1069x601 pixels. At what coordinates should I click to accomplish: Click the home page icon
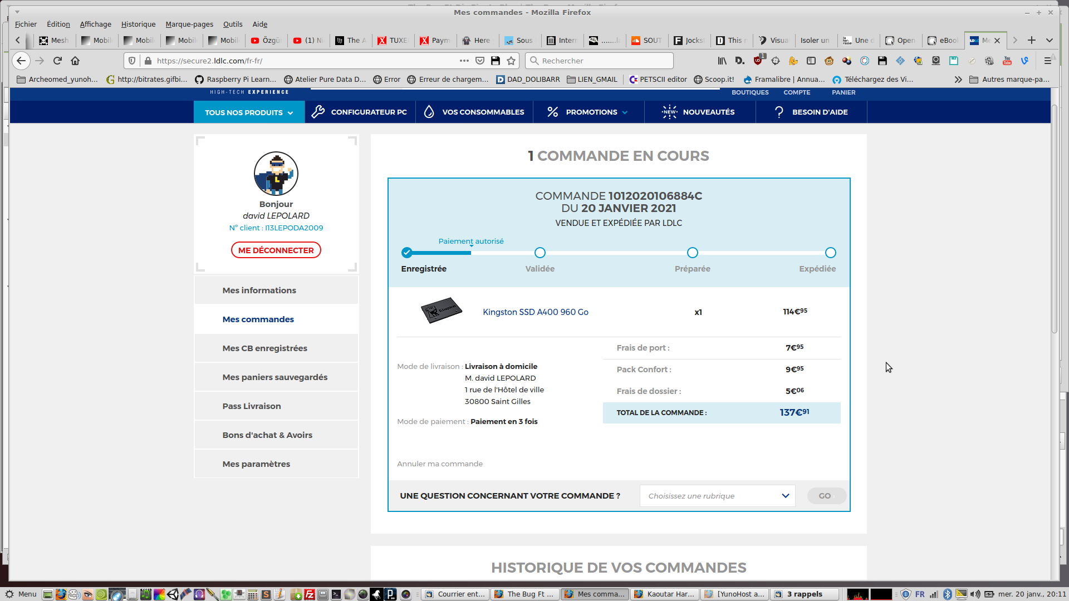(x=75, y=61)
